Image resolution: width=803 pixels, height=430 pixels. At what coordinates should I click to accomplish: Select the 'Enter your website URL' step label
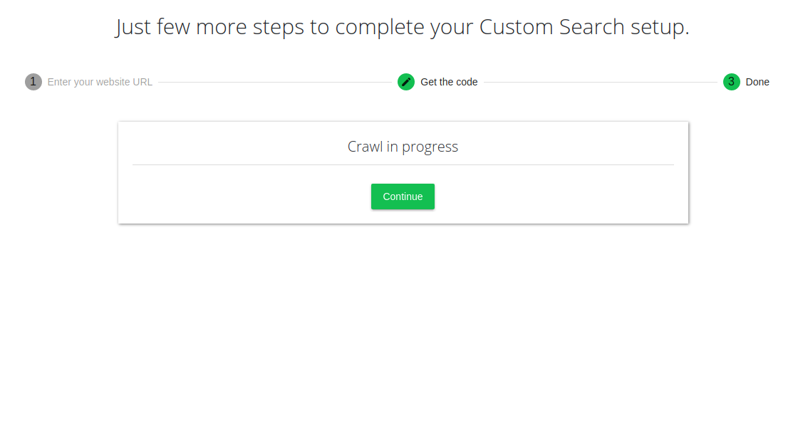100,82
